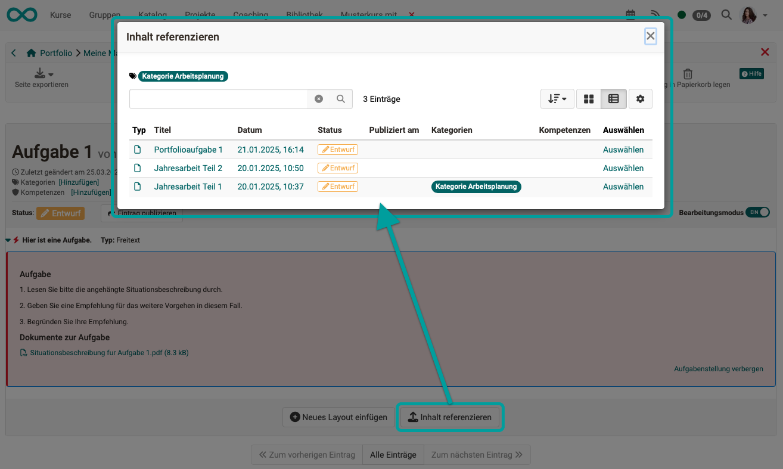Screen dimensions: 783x469
Task: Clear the search field with the X icon
Action: [x=318, y=99]
